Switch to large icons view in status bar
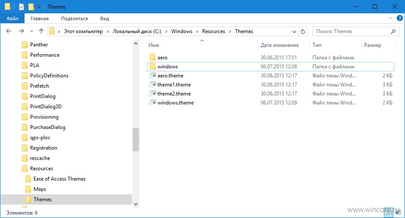405x218 pixels. [398, 212]
